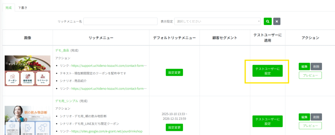Open the デモ_食品 rich menu link
Viewport: 335px width, 135px height.
click(62, 51)
